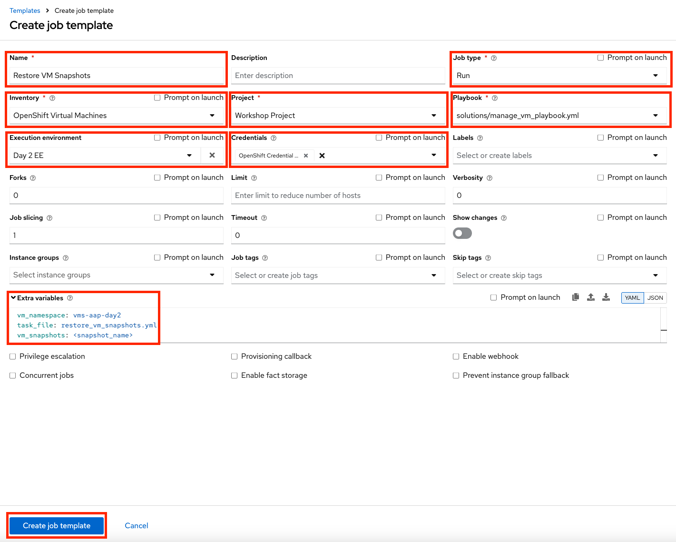
Task: Click into the Description text field
Action: click(x=338, y=76)
